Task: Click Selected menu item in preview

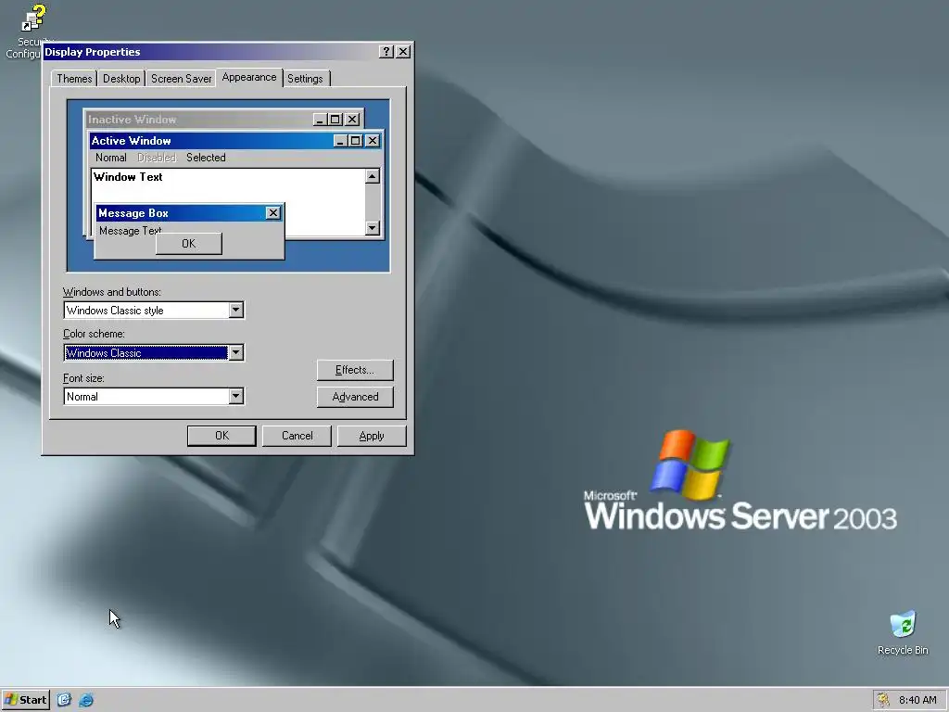Action: 206,158
